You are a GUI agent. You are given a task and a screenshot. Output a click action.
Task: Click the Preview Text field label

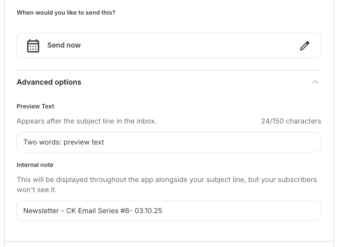point(35,106)
